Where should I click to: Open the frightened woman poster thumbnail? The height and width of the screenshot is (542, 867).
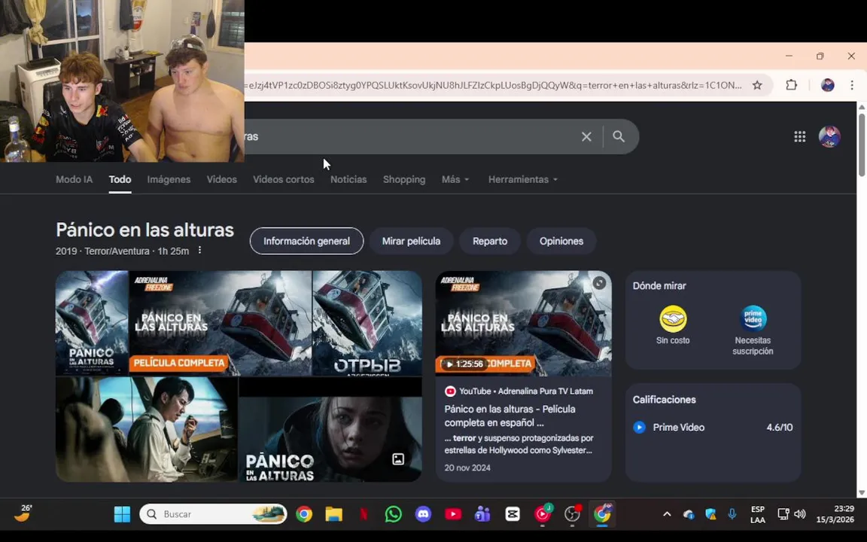pyautogui.click(x=330, y=429)
